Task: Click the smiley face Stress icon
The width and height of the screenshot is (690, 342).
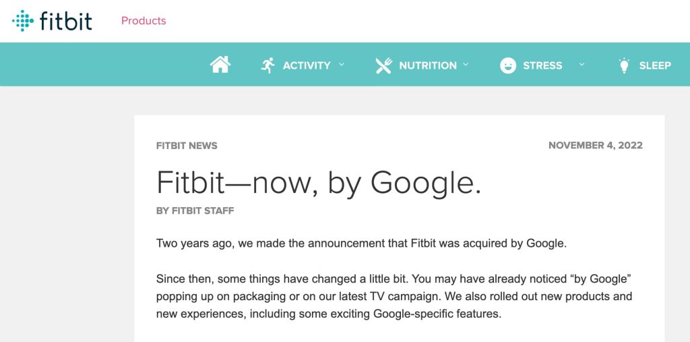Action: coord(507,65)
